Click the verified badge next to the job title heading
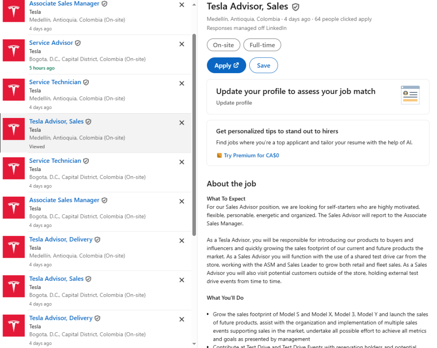The width and height of the screenshot is (437, 348). [x=295, y=7]
